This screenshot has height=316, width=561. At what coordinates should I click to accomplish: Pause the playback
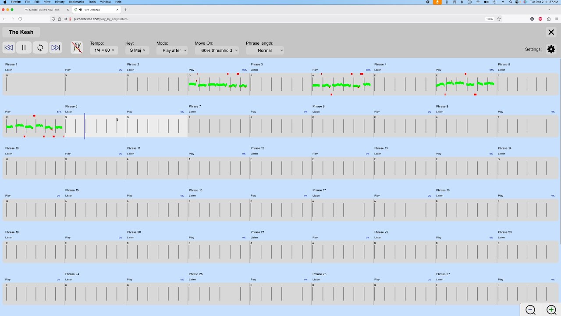point(24,48)
